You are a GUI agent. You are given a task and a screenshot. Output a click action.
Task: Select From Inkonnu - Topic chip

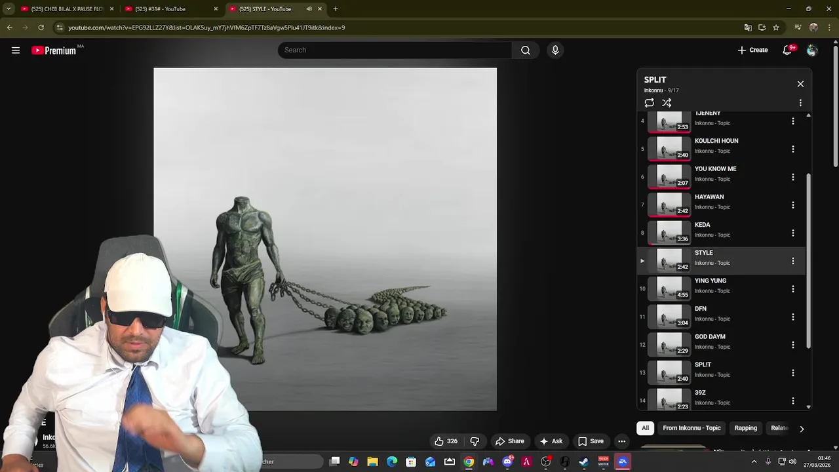pyautogui.click(x=692, y=428)
